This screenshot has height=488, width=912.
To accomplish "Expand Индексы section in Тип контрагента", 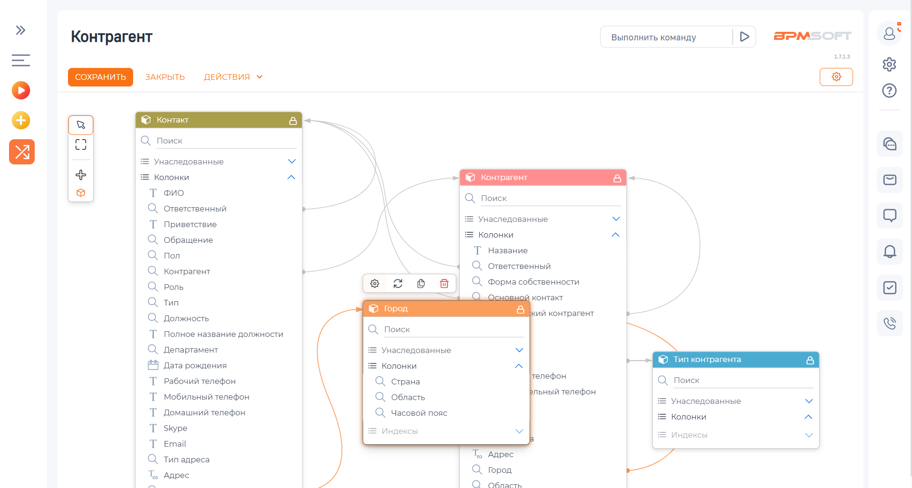I will coord(809,435).
